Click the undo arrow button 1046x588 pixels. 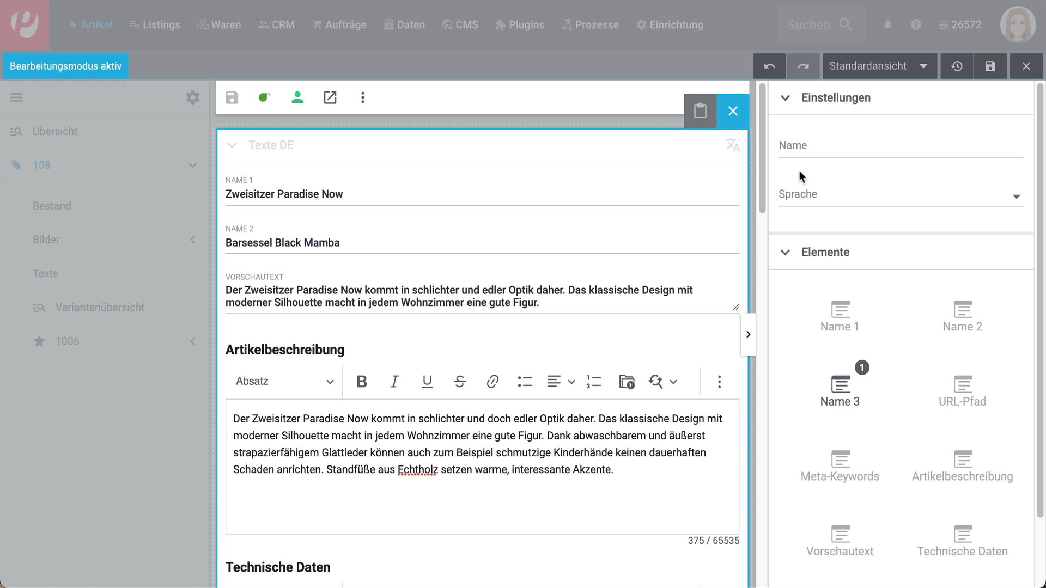click(x=769, y=66)
